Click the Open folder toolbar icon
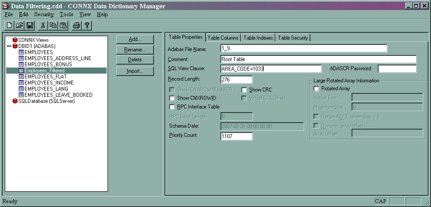Screen dimensions: 431x207 click(x=20, y=26)
